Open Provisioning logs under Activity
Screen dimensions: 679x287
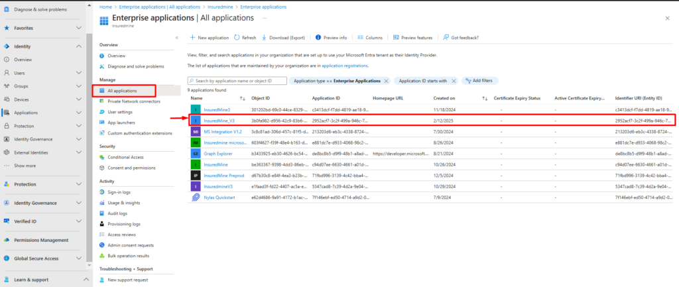pos(124,224)
